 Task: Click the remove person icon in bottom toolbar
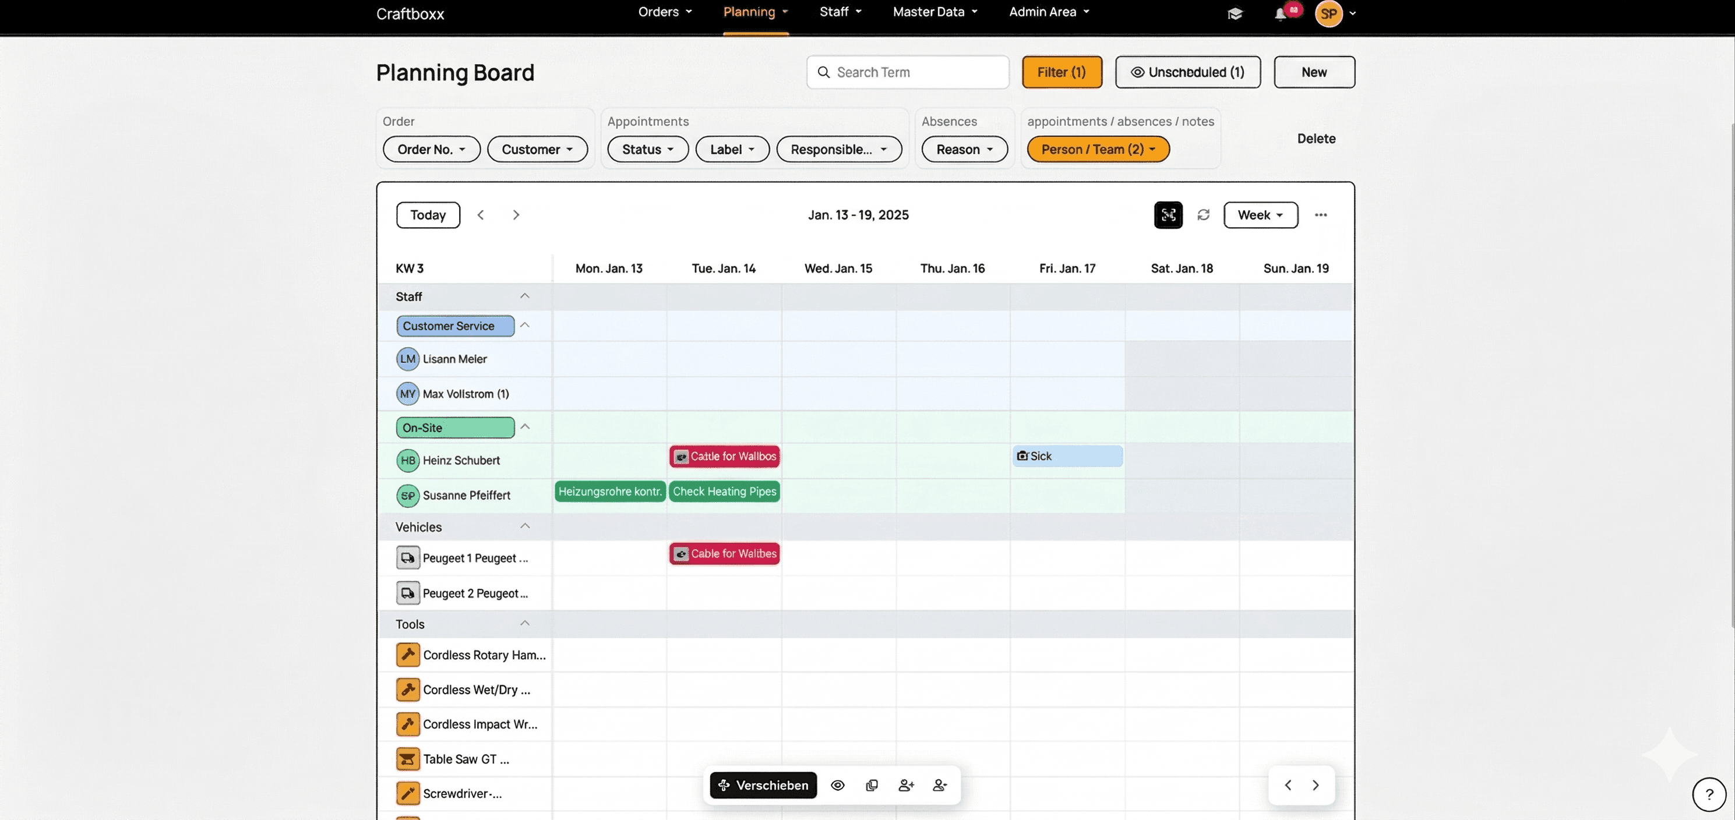940,785
